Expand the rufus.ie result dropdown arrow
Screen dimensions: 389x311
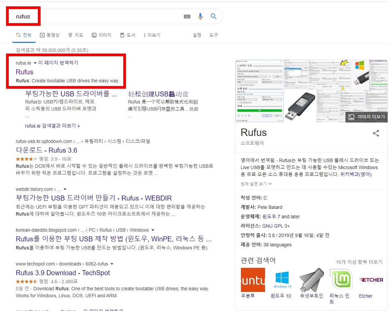coord(35,63)
